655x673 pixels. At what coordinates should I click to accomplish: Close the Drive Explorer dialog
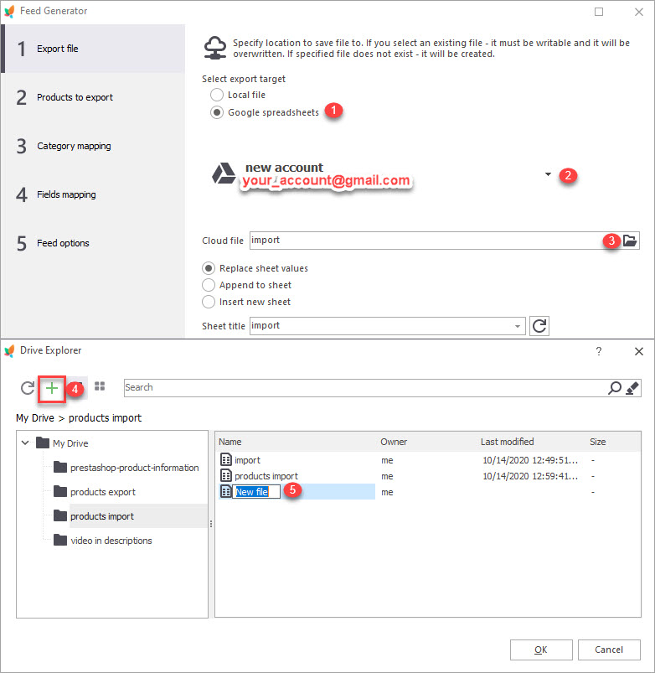[639, 351]
